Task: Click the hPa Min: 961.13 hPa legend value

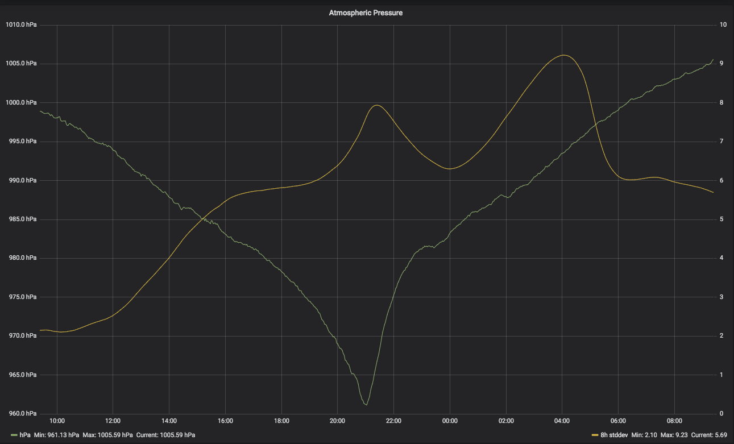Action: tap(56, 435)
